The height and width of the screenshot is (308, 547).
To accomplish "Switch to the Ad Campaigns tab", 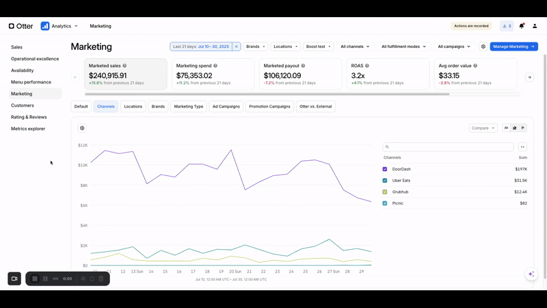I will 226,107.
